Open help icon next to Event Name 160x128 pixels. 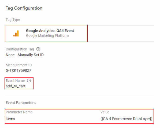pos(29,81)
